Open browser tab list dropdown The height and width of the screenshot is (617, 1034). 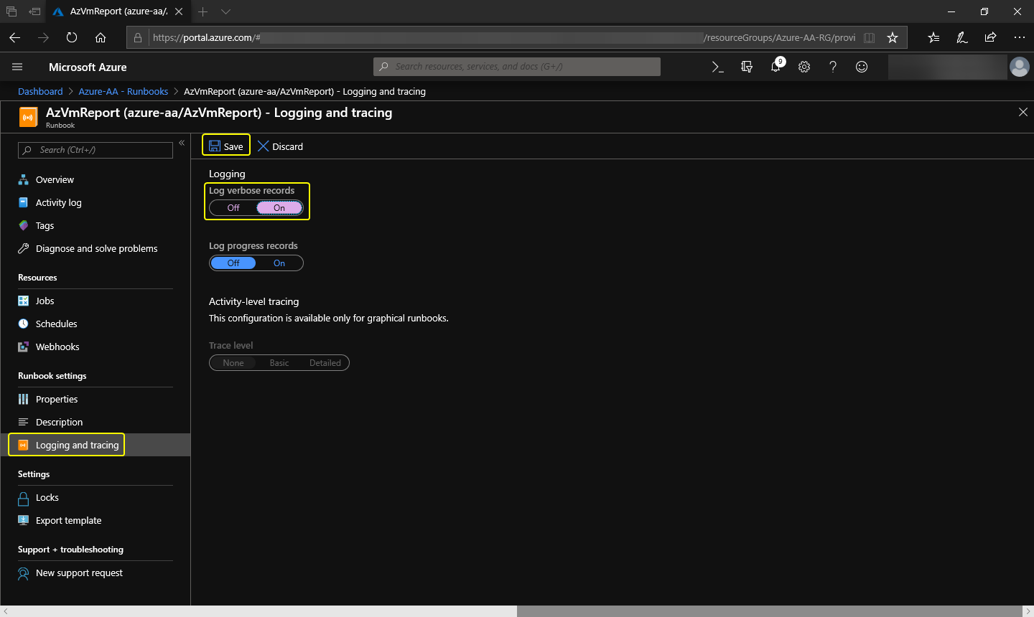[225, 11]
